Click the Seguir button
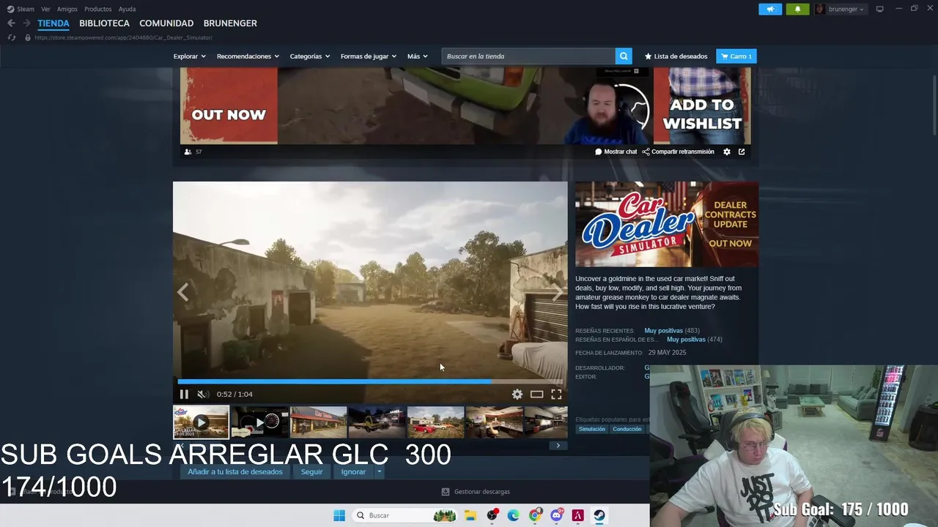Image resolution: width=938 pixels, height=527 pixels. [311, 472]
